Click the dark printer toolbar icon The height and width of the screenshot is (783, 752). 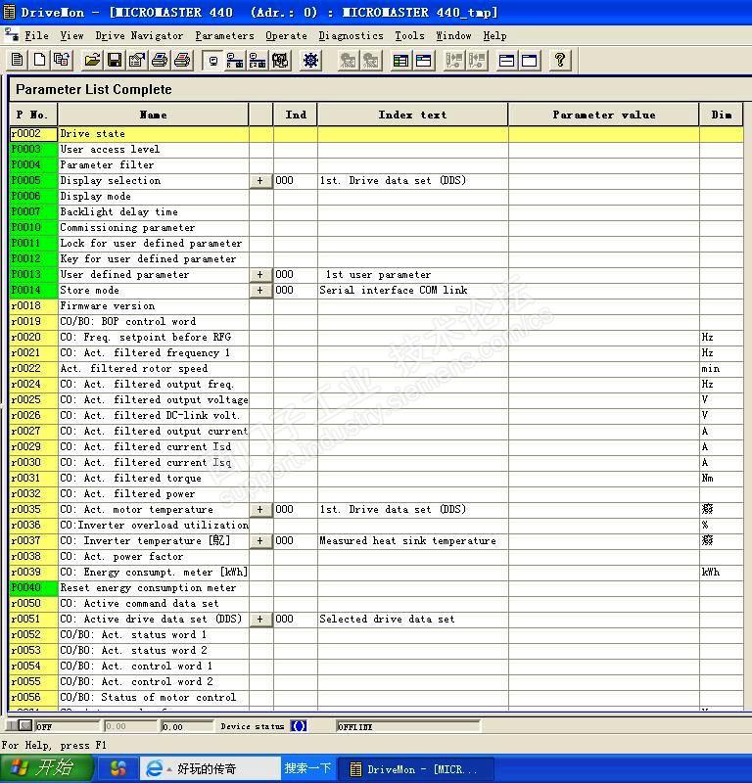click(x=160, y=61)
